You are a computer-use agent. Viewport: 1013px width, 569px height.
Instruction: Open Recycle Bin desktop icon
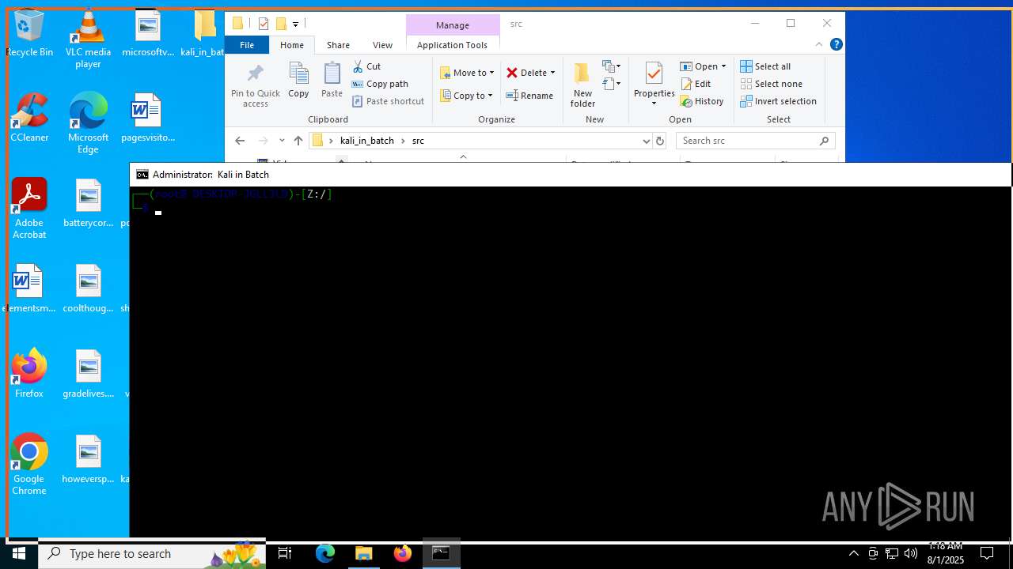pyautogui.click(x=29, y=33)
